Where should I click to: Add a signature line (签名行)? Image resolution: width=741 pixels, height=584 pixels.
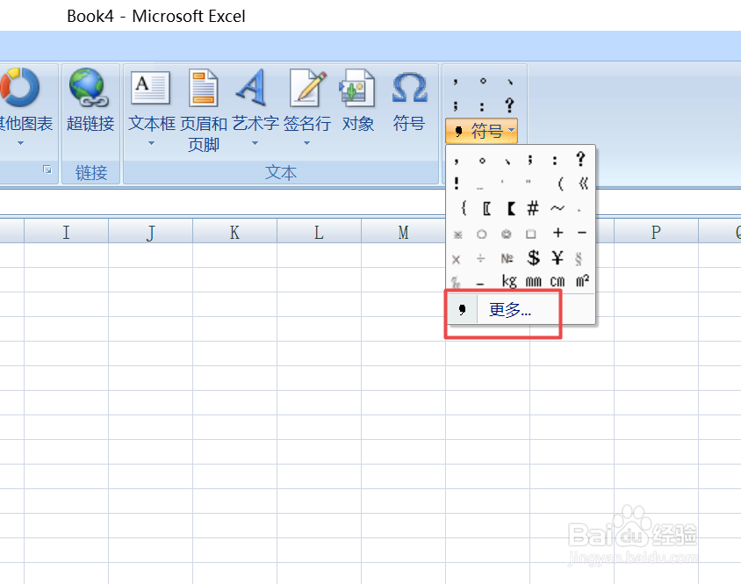(307, 107)
